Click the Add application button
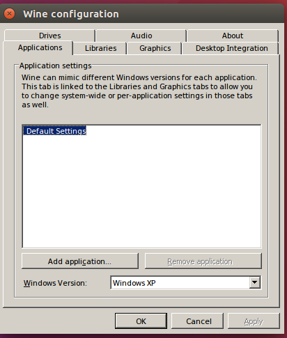287x338 pixels. 80,261
